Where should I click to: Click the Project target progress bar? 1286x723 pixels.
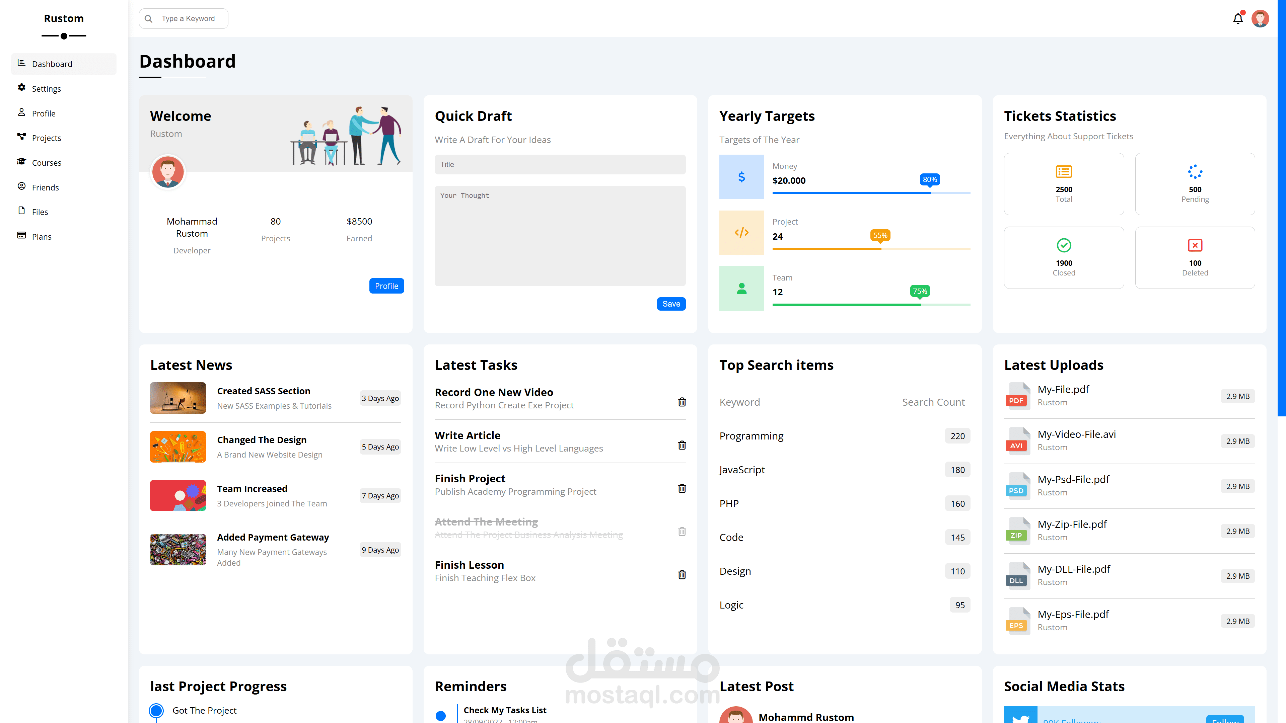pyautogui.click(x=871, y=249)
